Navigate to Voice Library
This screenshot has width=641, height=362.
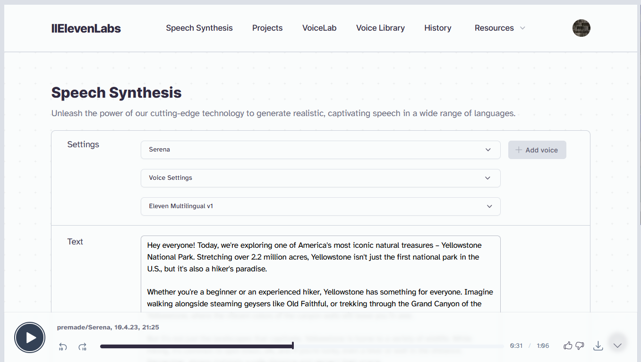380,28
